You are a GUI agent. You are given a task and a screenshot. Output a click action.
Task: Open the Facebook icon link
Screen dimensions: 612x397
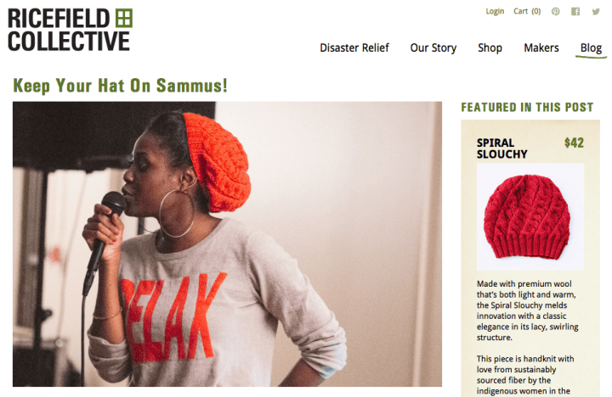(575, 12)
